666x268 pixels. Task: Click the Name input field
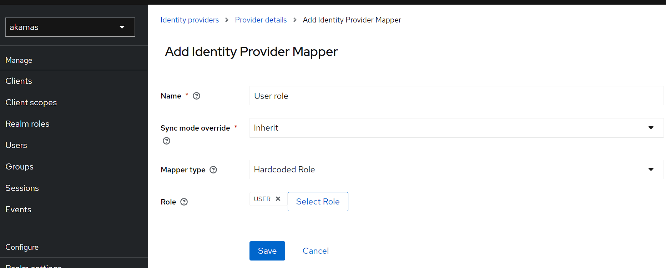456,96
